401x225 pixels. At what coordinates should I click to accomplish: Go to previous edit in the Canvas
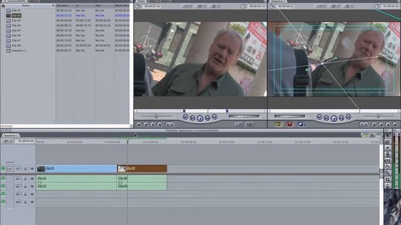[320, 117]
